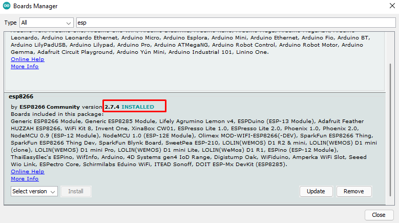Click the 2.7.4 INSTALLED version label
The width and height of the screenshot is (399, 223).
pyautogui.click(x=136, y=107)
